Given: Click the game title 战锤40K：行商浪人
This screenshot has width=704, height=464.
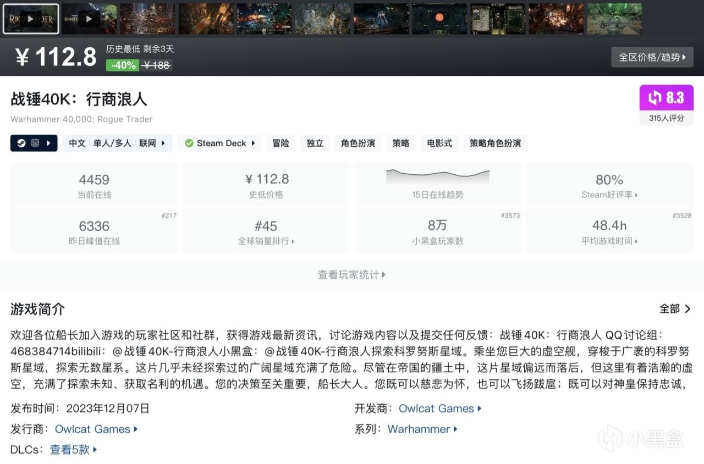Looking at the screenshot, I should (x=79, y=99).
